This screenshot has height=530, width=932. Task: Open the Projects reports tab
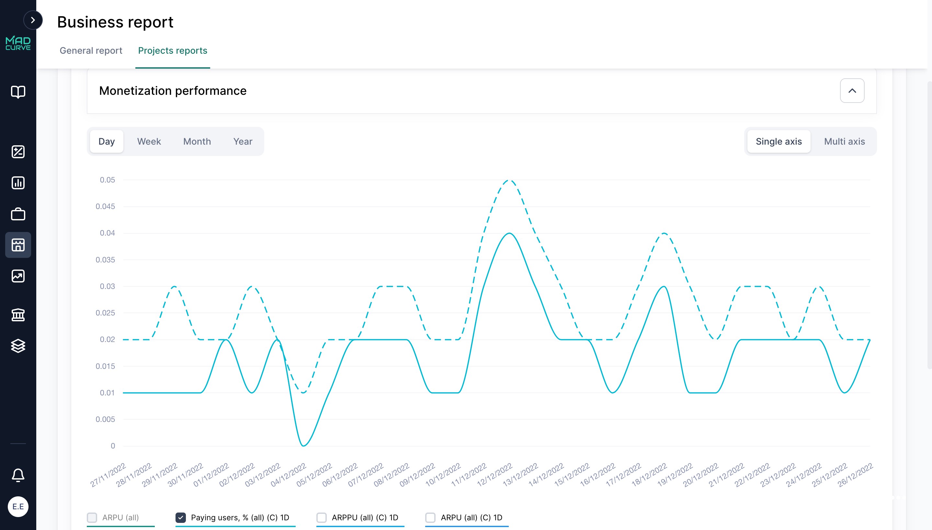point(172,50)
